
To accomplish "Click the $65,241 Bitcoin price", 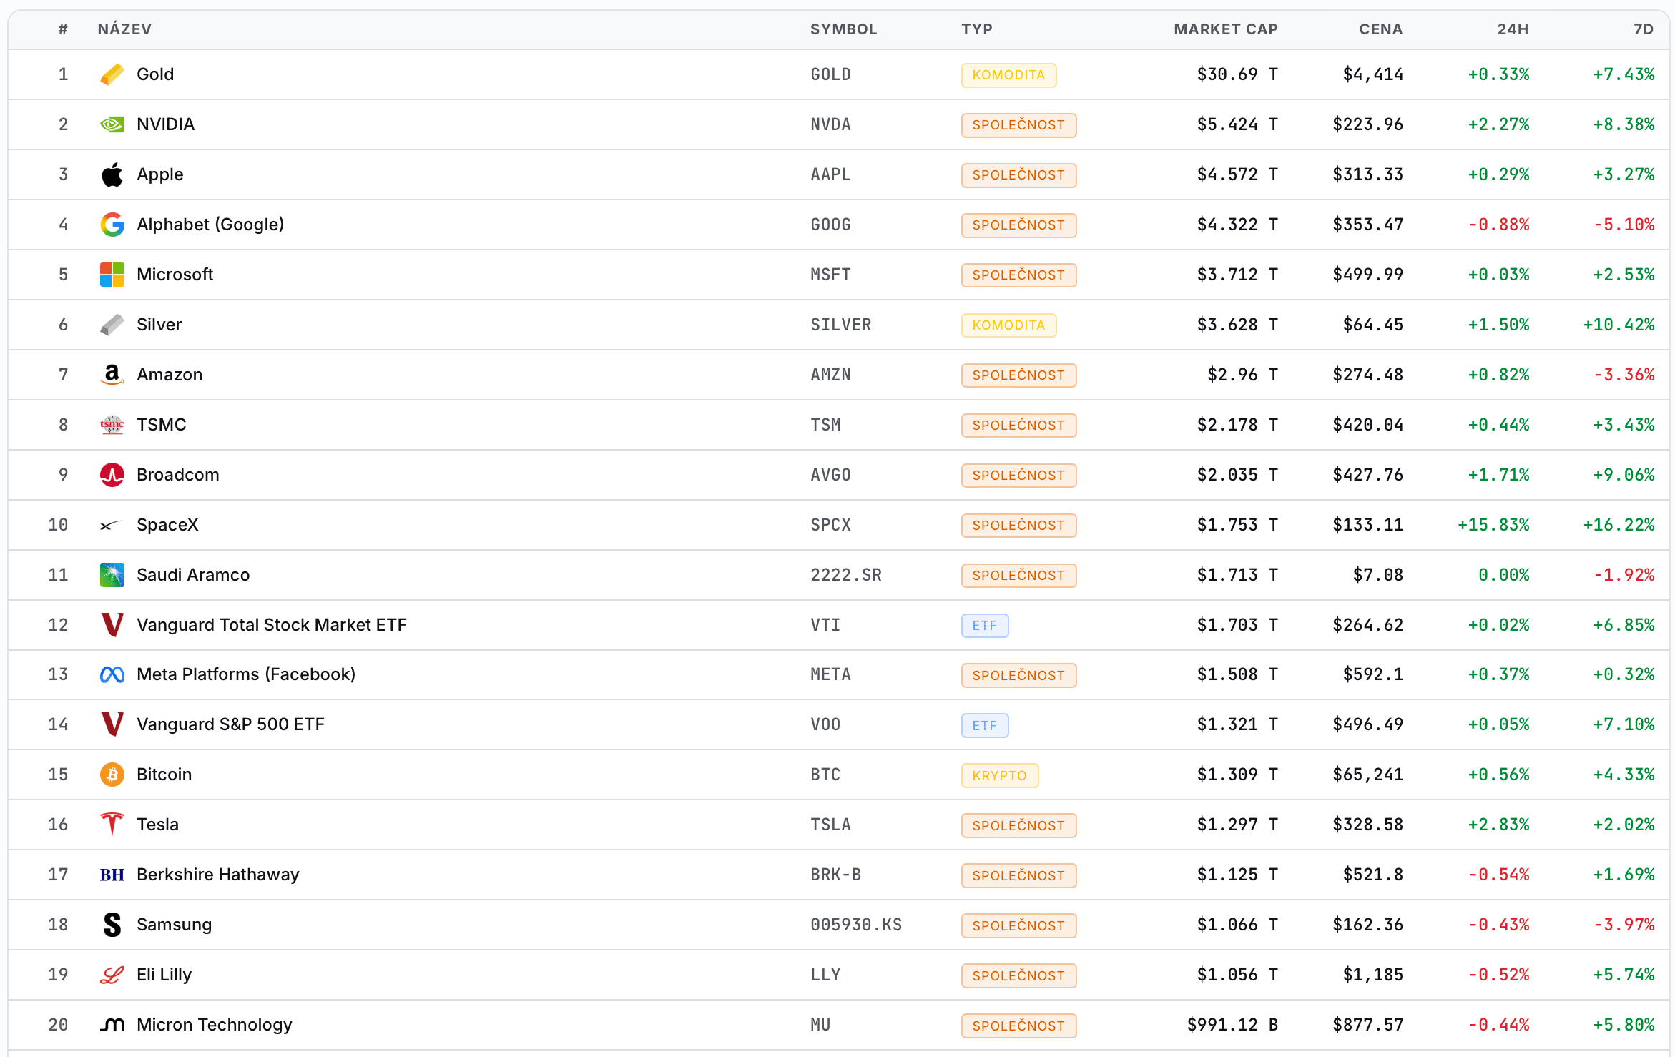I will point(1367,775).
